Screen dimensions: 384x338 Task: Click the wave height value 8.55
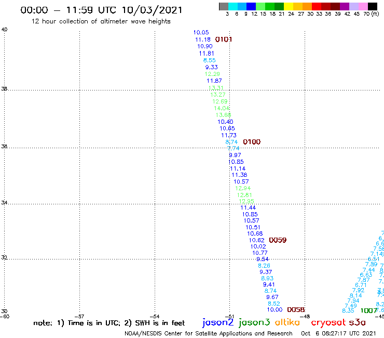[210, 60]
